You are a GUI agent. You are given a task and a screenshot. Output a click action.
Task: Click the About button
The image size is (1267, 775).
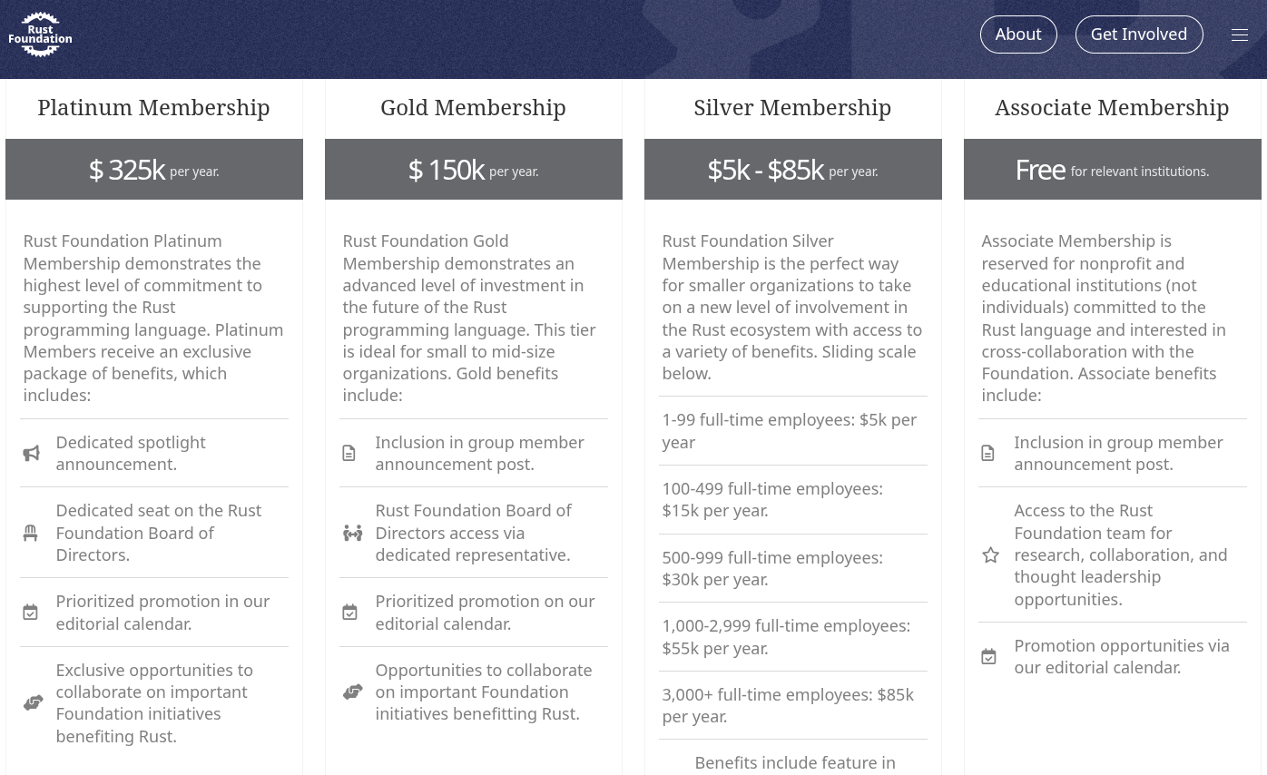pos(1018,34)
